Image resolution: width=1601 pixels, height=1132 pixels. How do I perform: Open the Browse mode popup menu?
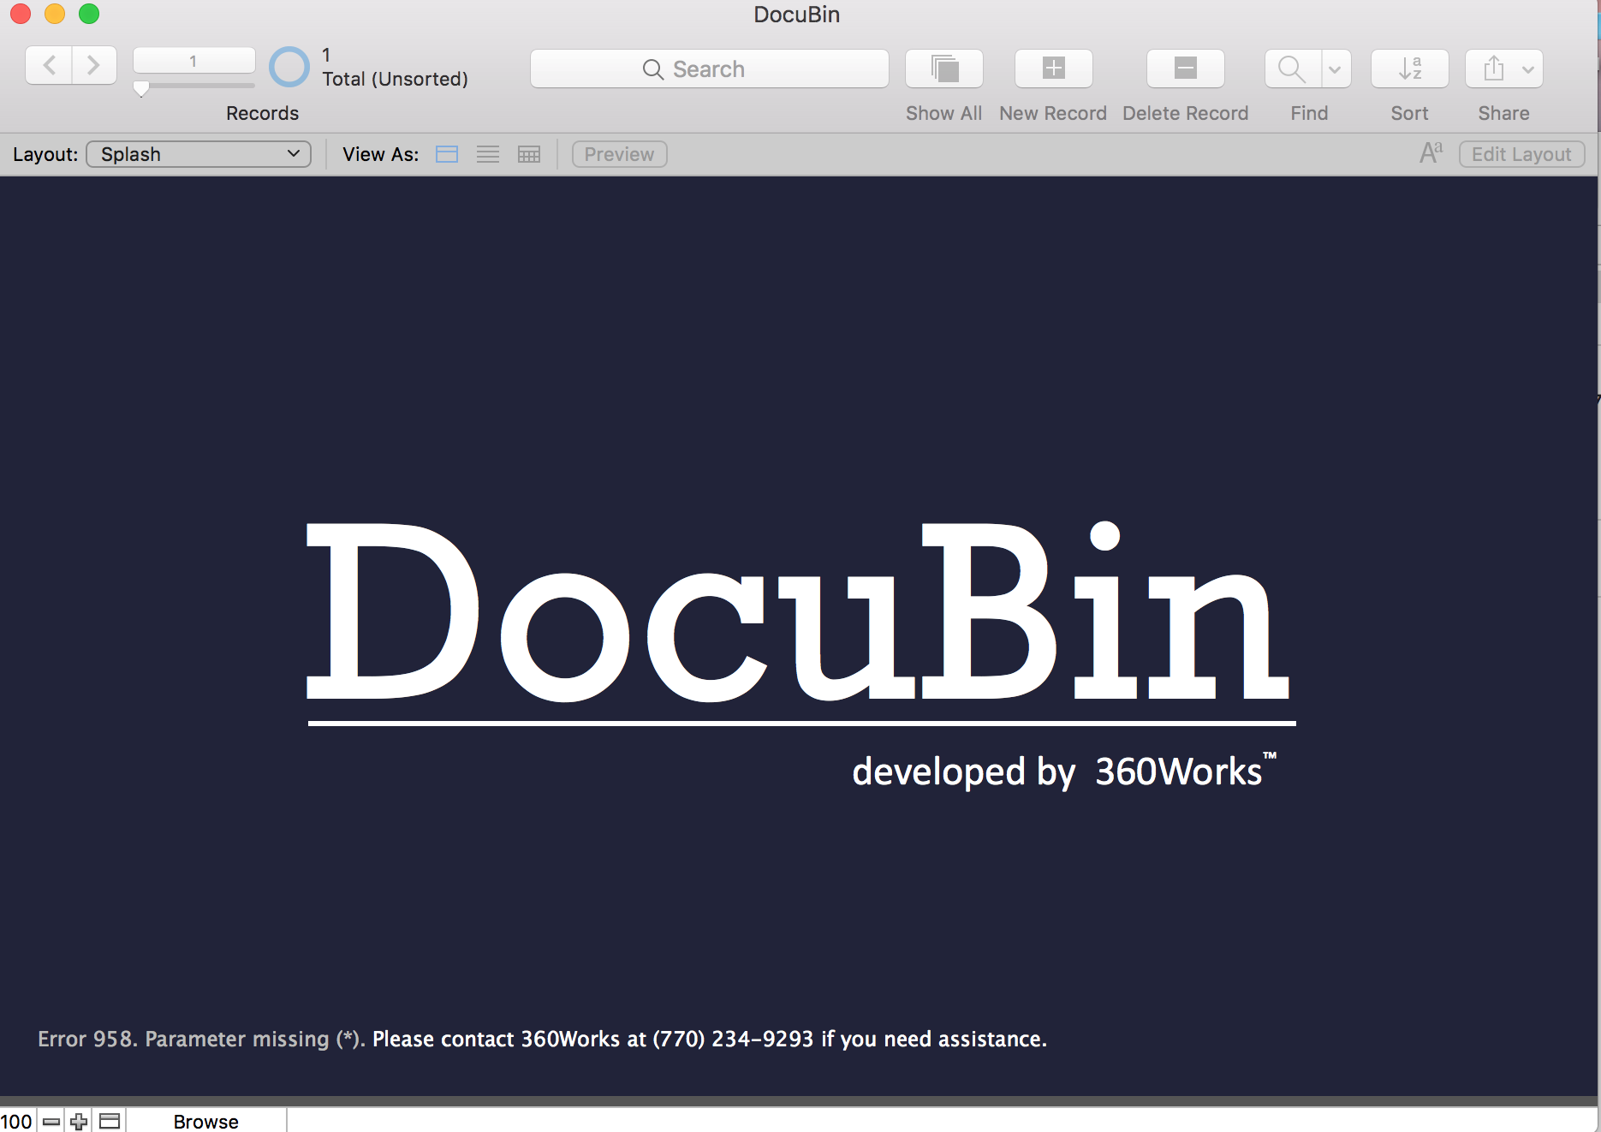pyautogui.click(x=206, y=1121)
